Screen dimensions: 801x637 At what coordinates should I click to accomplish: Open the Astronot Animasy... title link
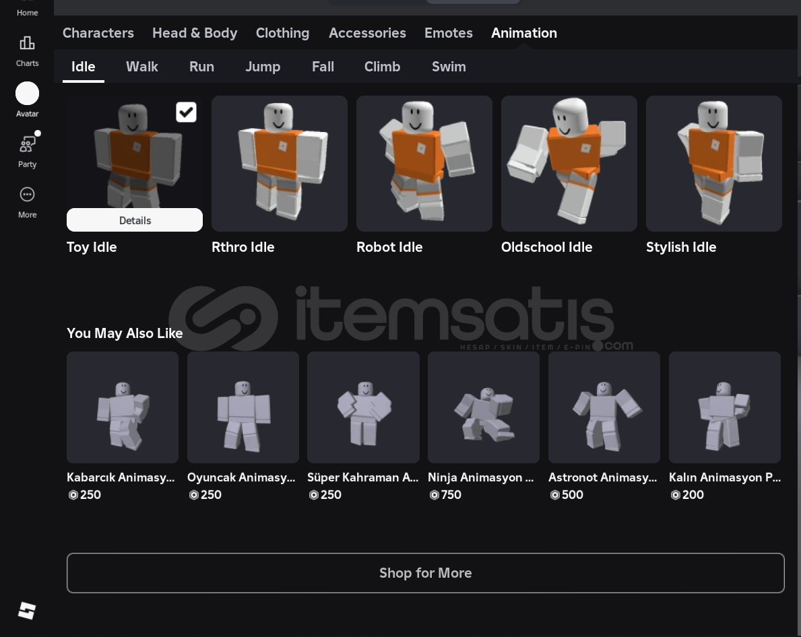pyautogui.click(x=603, y=477)
